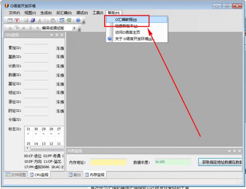Expand the top toolbar overflow chevron
Screen dimensions: 246x189
coord(84,22)
